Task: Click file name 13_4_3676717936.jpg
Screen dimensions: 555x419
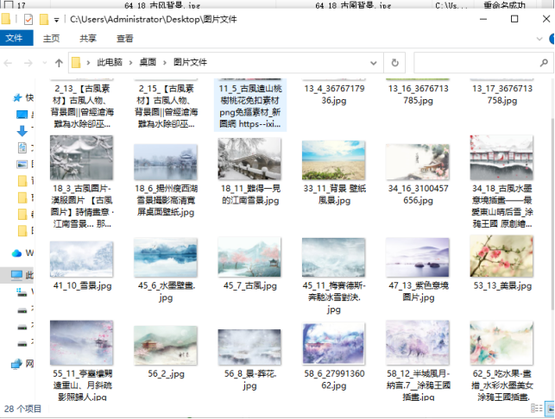Action: 334,95
